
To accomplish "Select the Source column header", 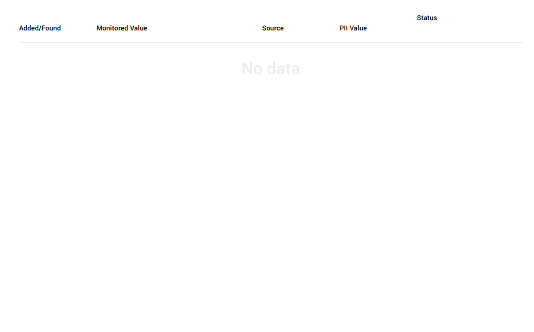I will click(272, 28).
